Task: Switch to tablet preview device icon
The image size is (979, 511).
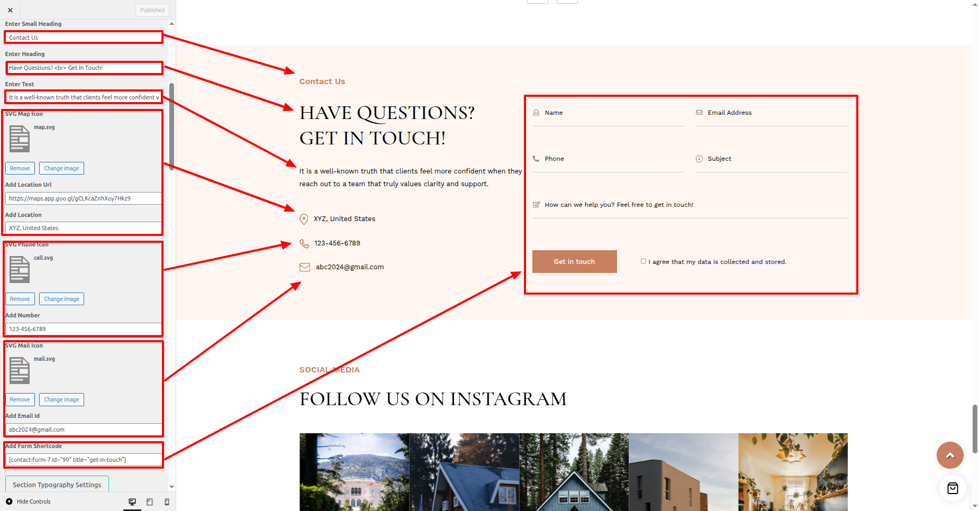Action: coord(150,501)
